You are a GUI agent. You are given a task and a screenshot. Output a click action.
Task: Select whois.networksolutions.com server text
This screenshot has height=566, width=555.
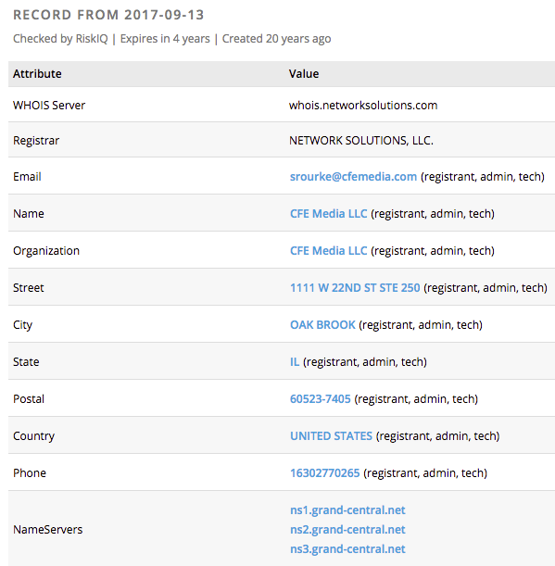click(x=363, y=105)
